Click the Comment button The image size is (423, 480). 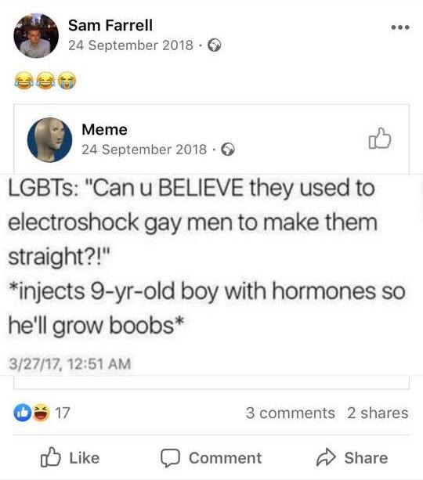click(x=211, y=458)
